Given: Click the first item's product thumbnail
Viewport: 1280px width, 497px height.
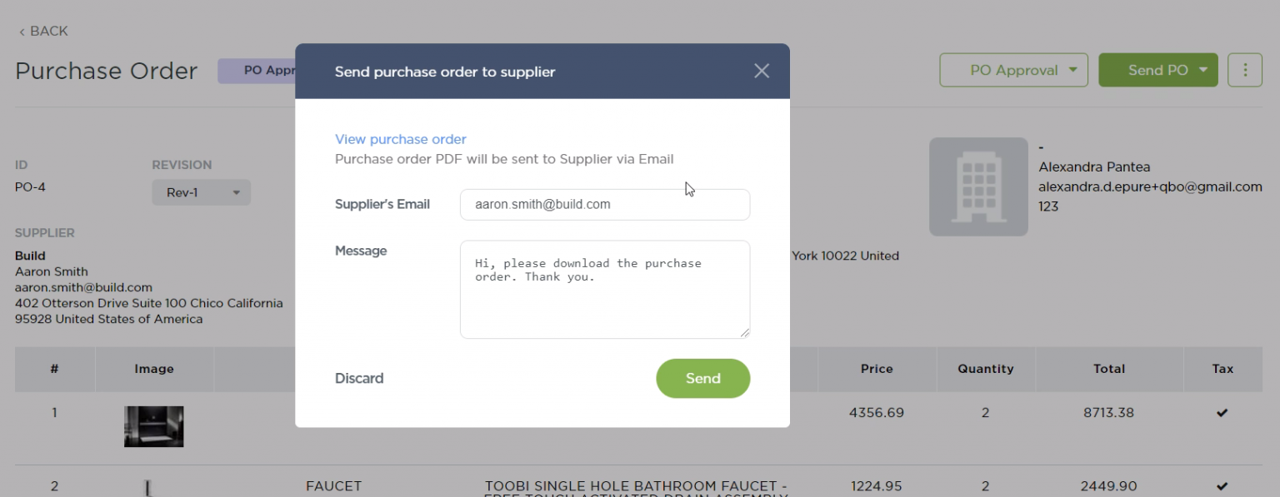Looking at the screenshot, I should 153,426.
